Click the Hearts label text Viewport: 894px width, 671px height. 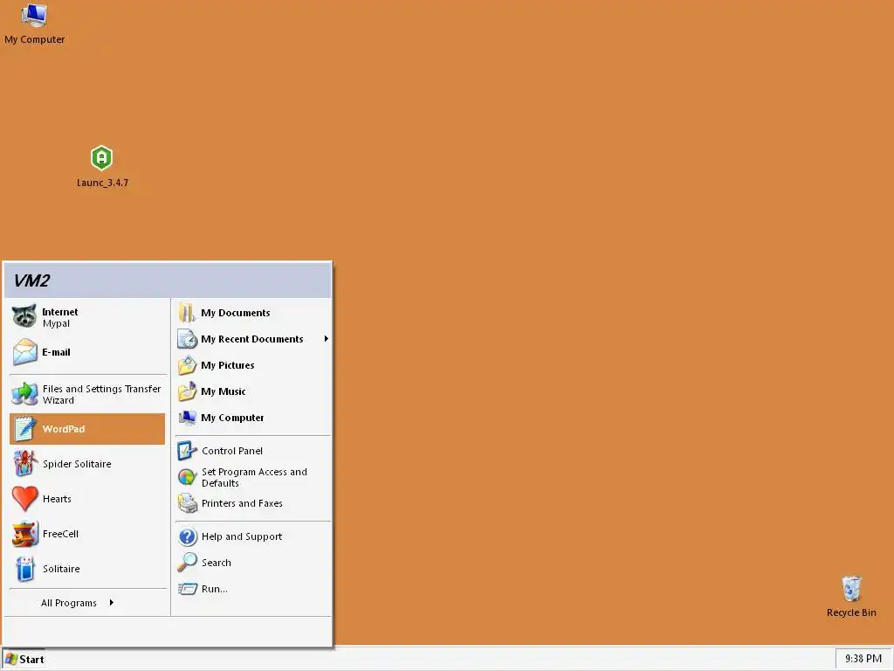coord(57,499)
